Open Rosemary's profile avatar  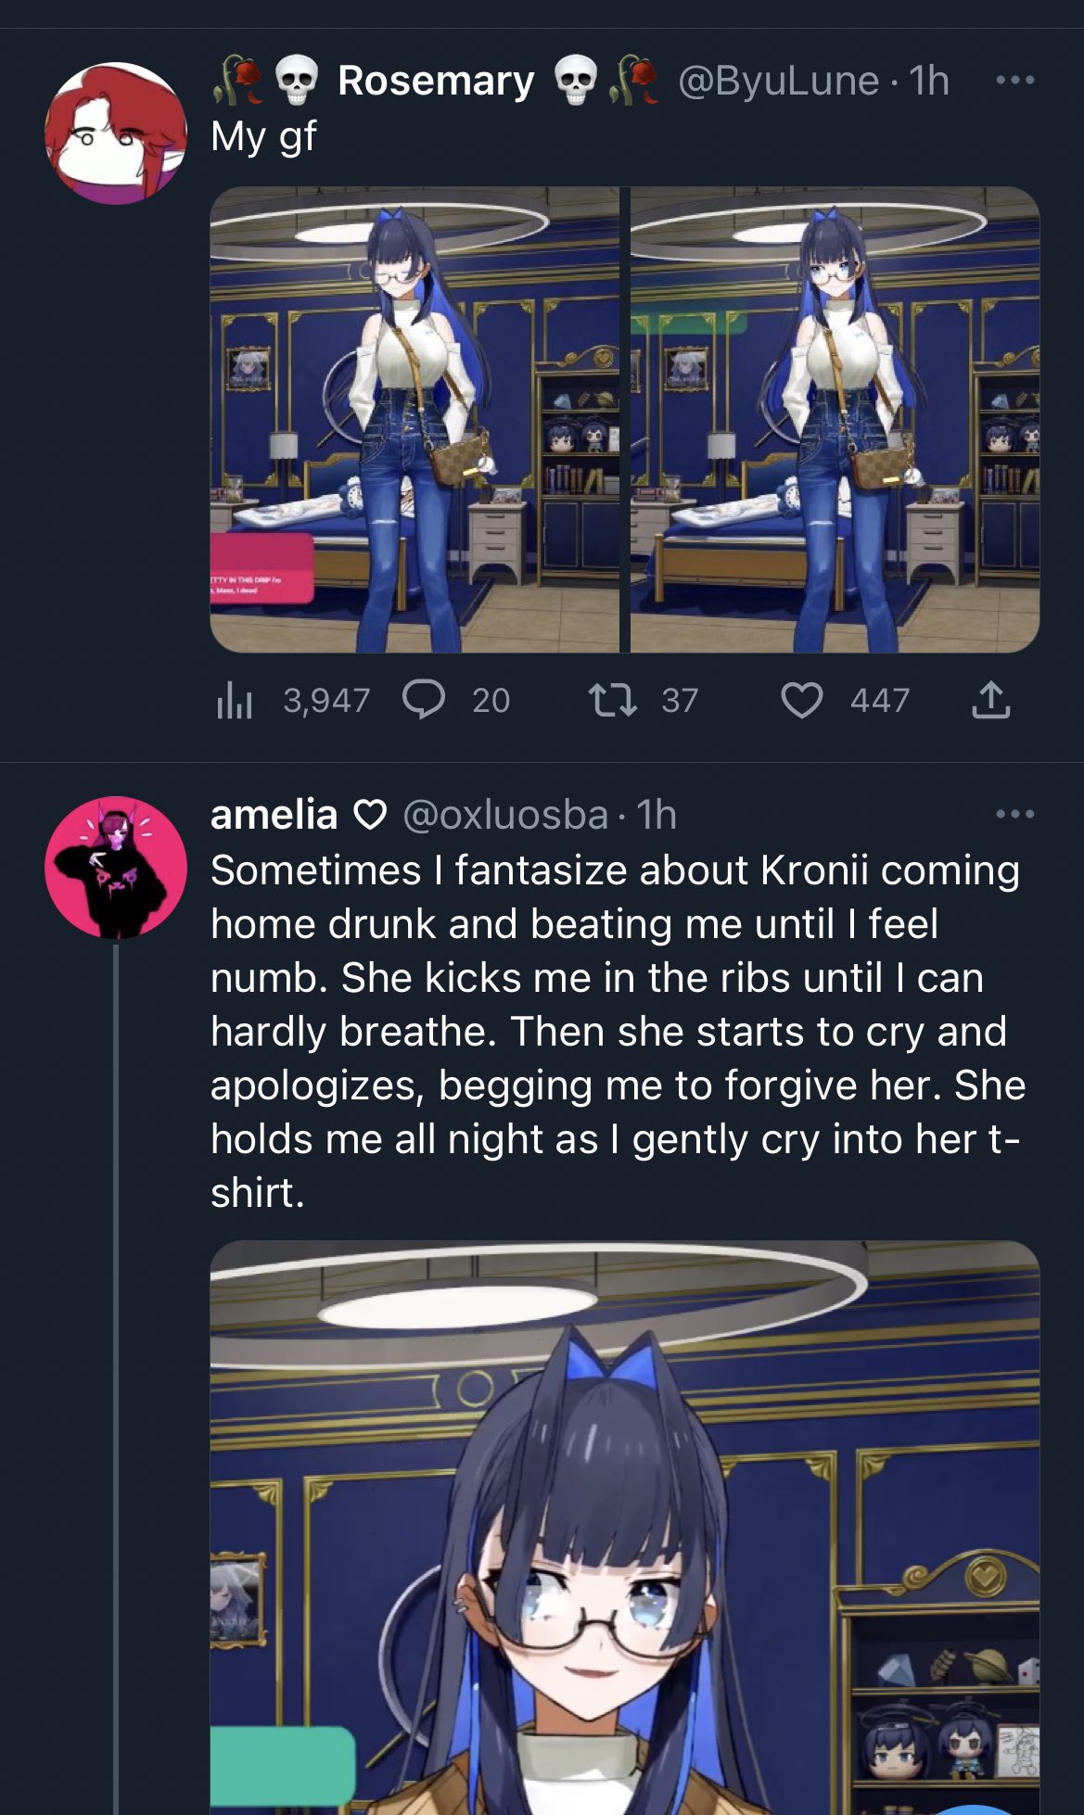[x=116, y=133]
